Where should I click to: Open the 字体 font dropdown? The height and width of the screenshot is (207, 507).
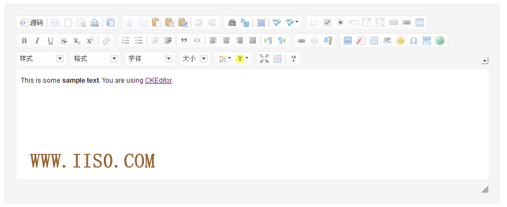[150, 59]
